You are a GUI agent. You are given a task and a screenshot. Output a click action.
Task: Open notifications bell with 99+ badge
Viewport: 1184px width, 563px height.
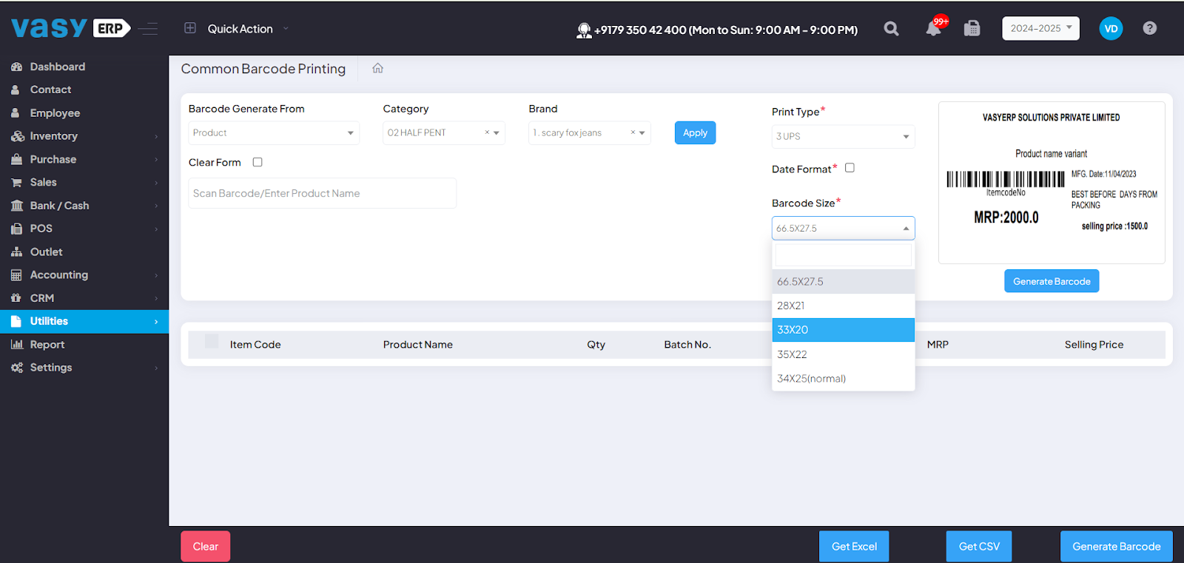click(935, 28)
